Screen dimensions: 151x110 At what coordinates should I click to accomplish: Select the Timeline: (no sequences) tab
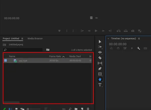coord(123,39)
